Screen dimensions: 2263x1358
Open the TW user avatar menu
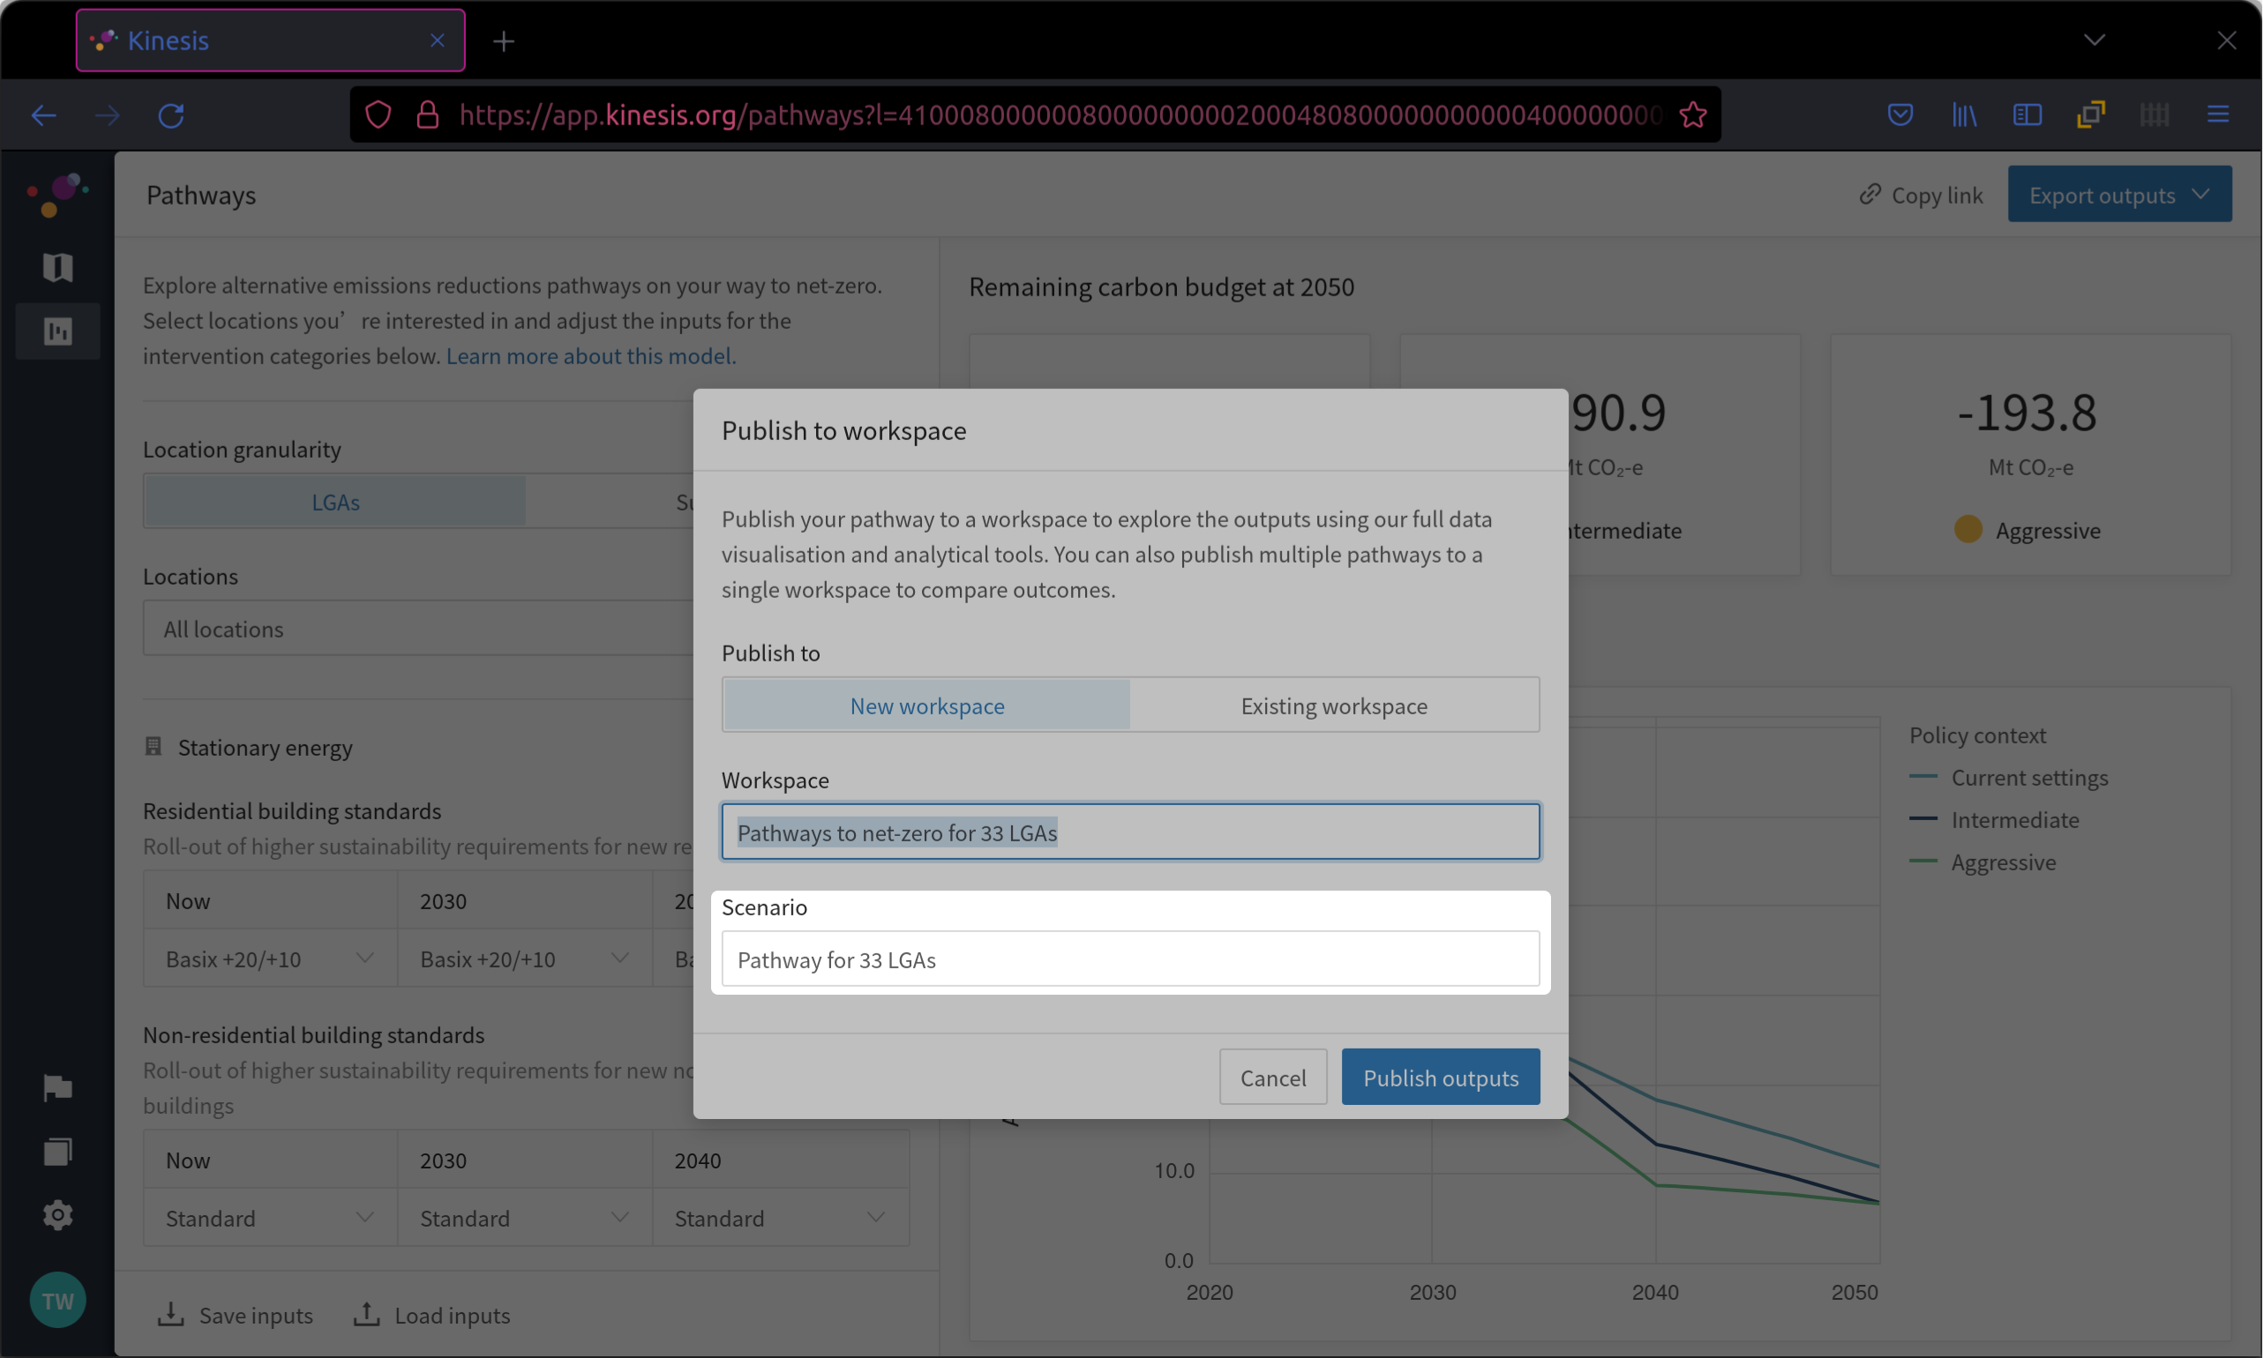pos(57,1301)
